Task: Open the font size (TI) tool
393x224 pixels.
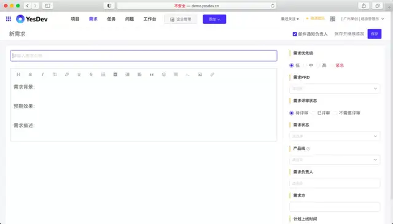Action: (55, 75)
